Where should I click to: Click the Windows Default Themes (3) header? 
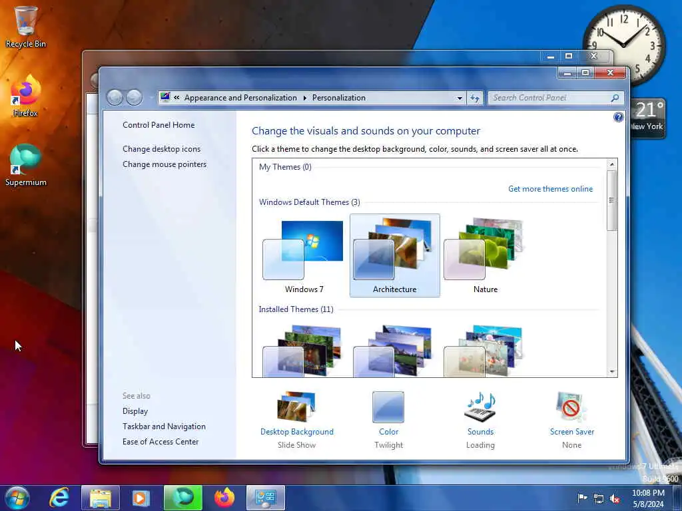click(309, 202)
